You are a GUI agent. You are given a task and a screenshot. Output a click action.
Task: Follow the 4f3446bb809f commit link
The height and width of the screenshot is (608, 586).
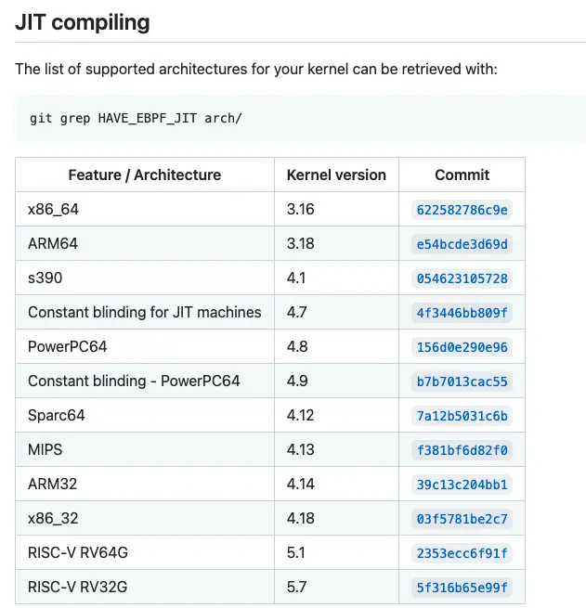click(x=462, y=313)
